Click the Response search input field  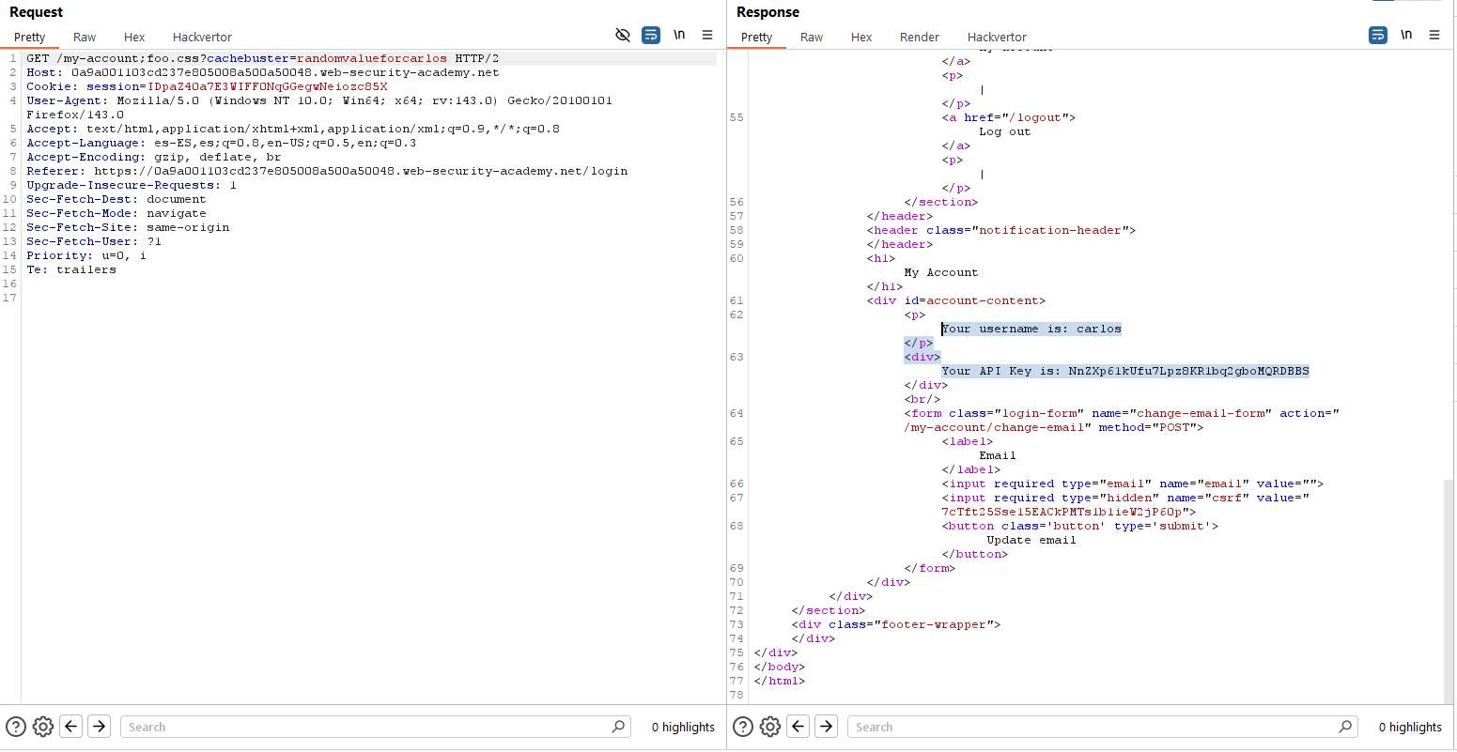coord(1090,727)
